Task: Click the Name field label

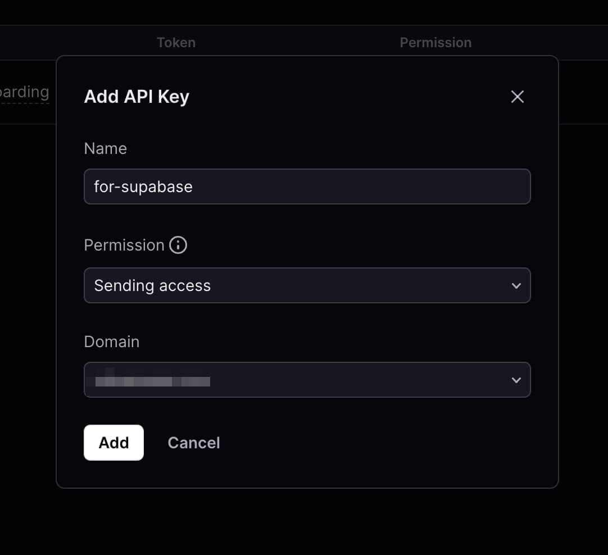Action: point(106,148)
